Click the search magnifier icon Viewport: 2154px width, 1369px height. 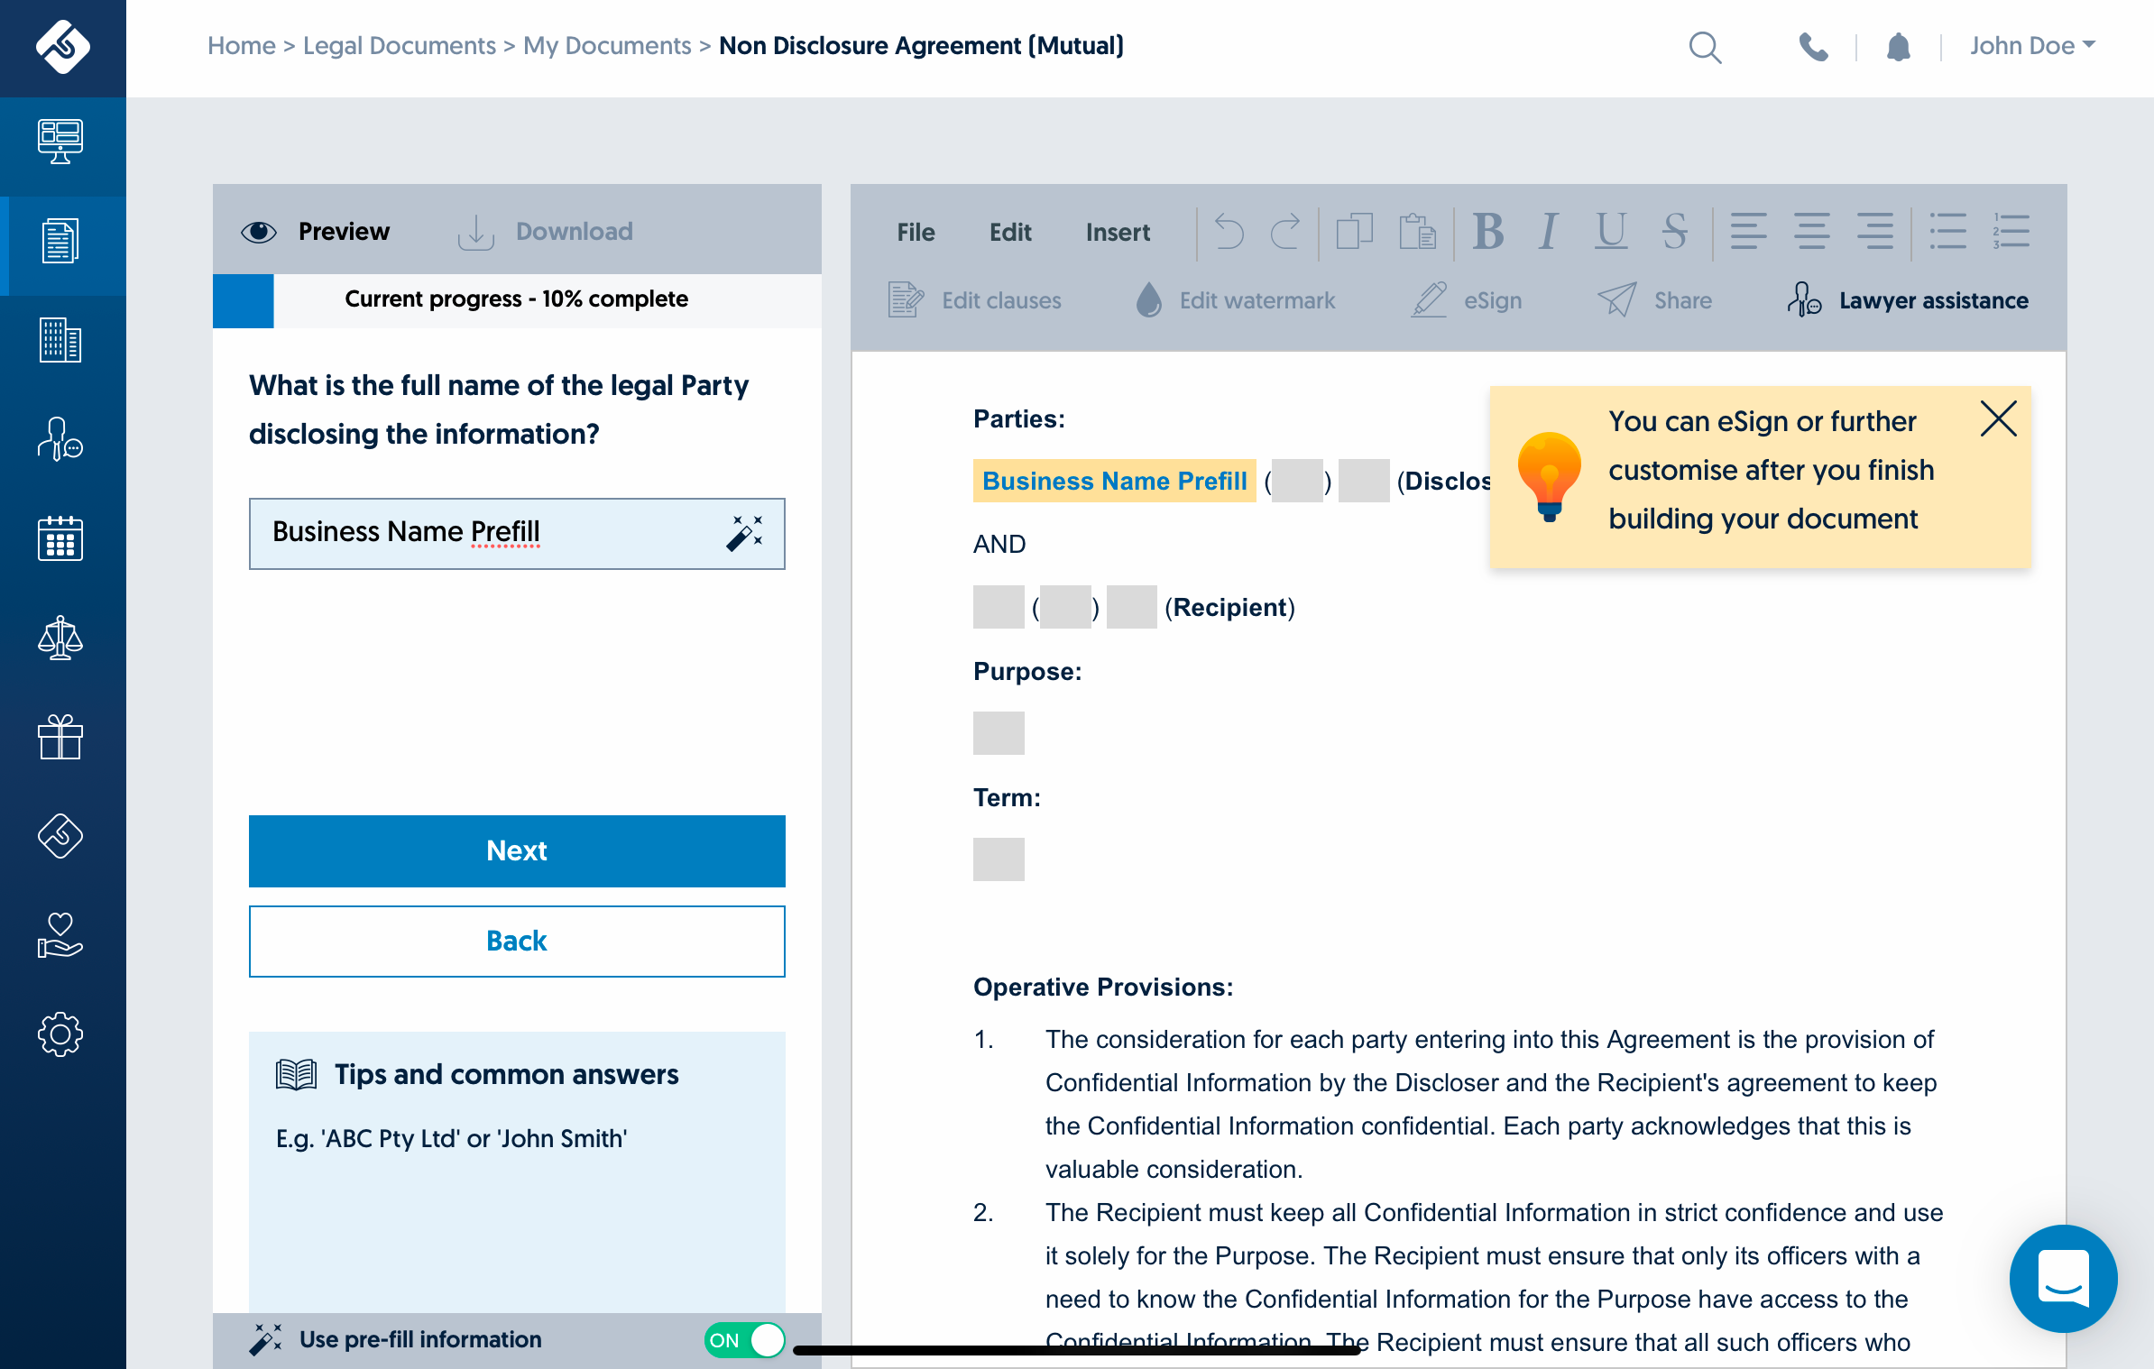(1705, 47)
